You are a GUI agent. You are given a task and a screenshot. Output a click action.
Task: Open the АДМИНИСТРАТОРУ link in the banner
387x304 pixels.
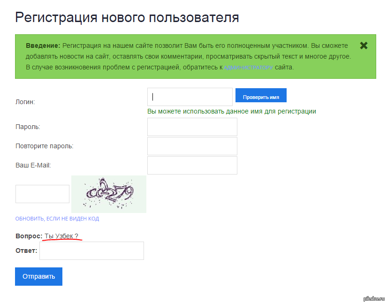[x=248, y=68]
